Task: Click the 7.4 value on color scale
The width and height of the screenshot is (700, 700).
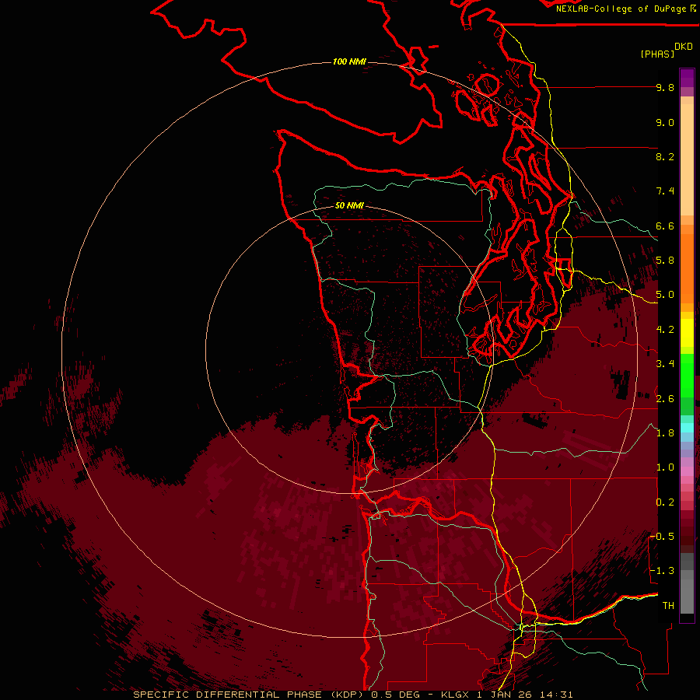Action: 665,191
